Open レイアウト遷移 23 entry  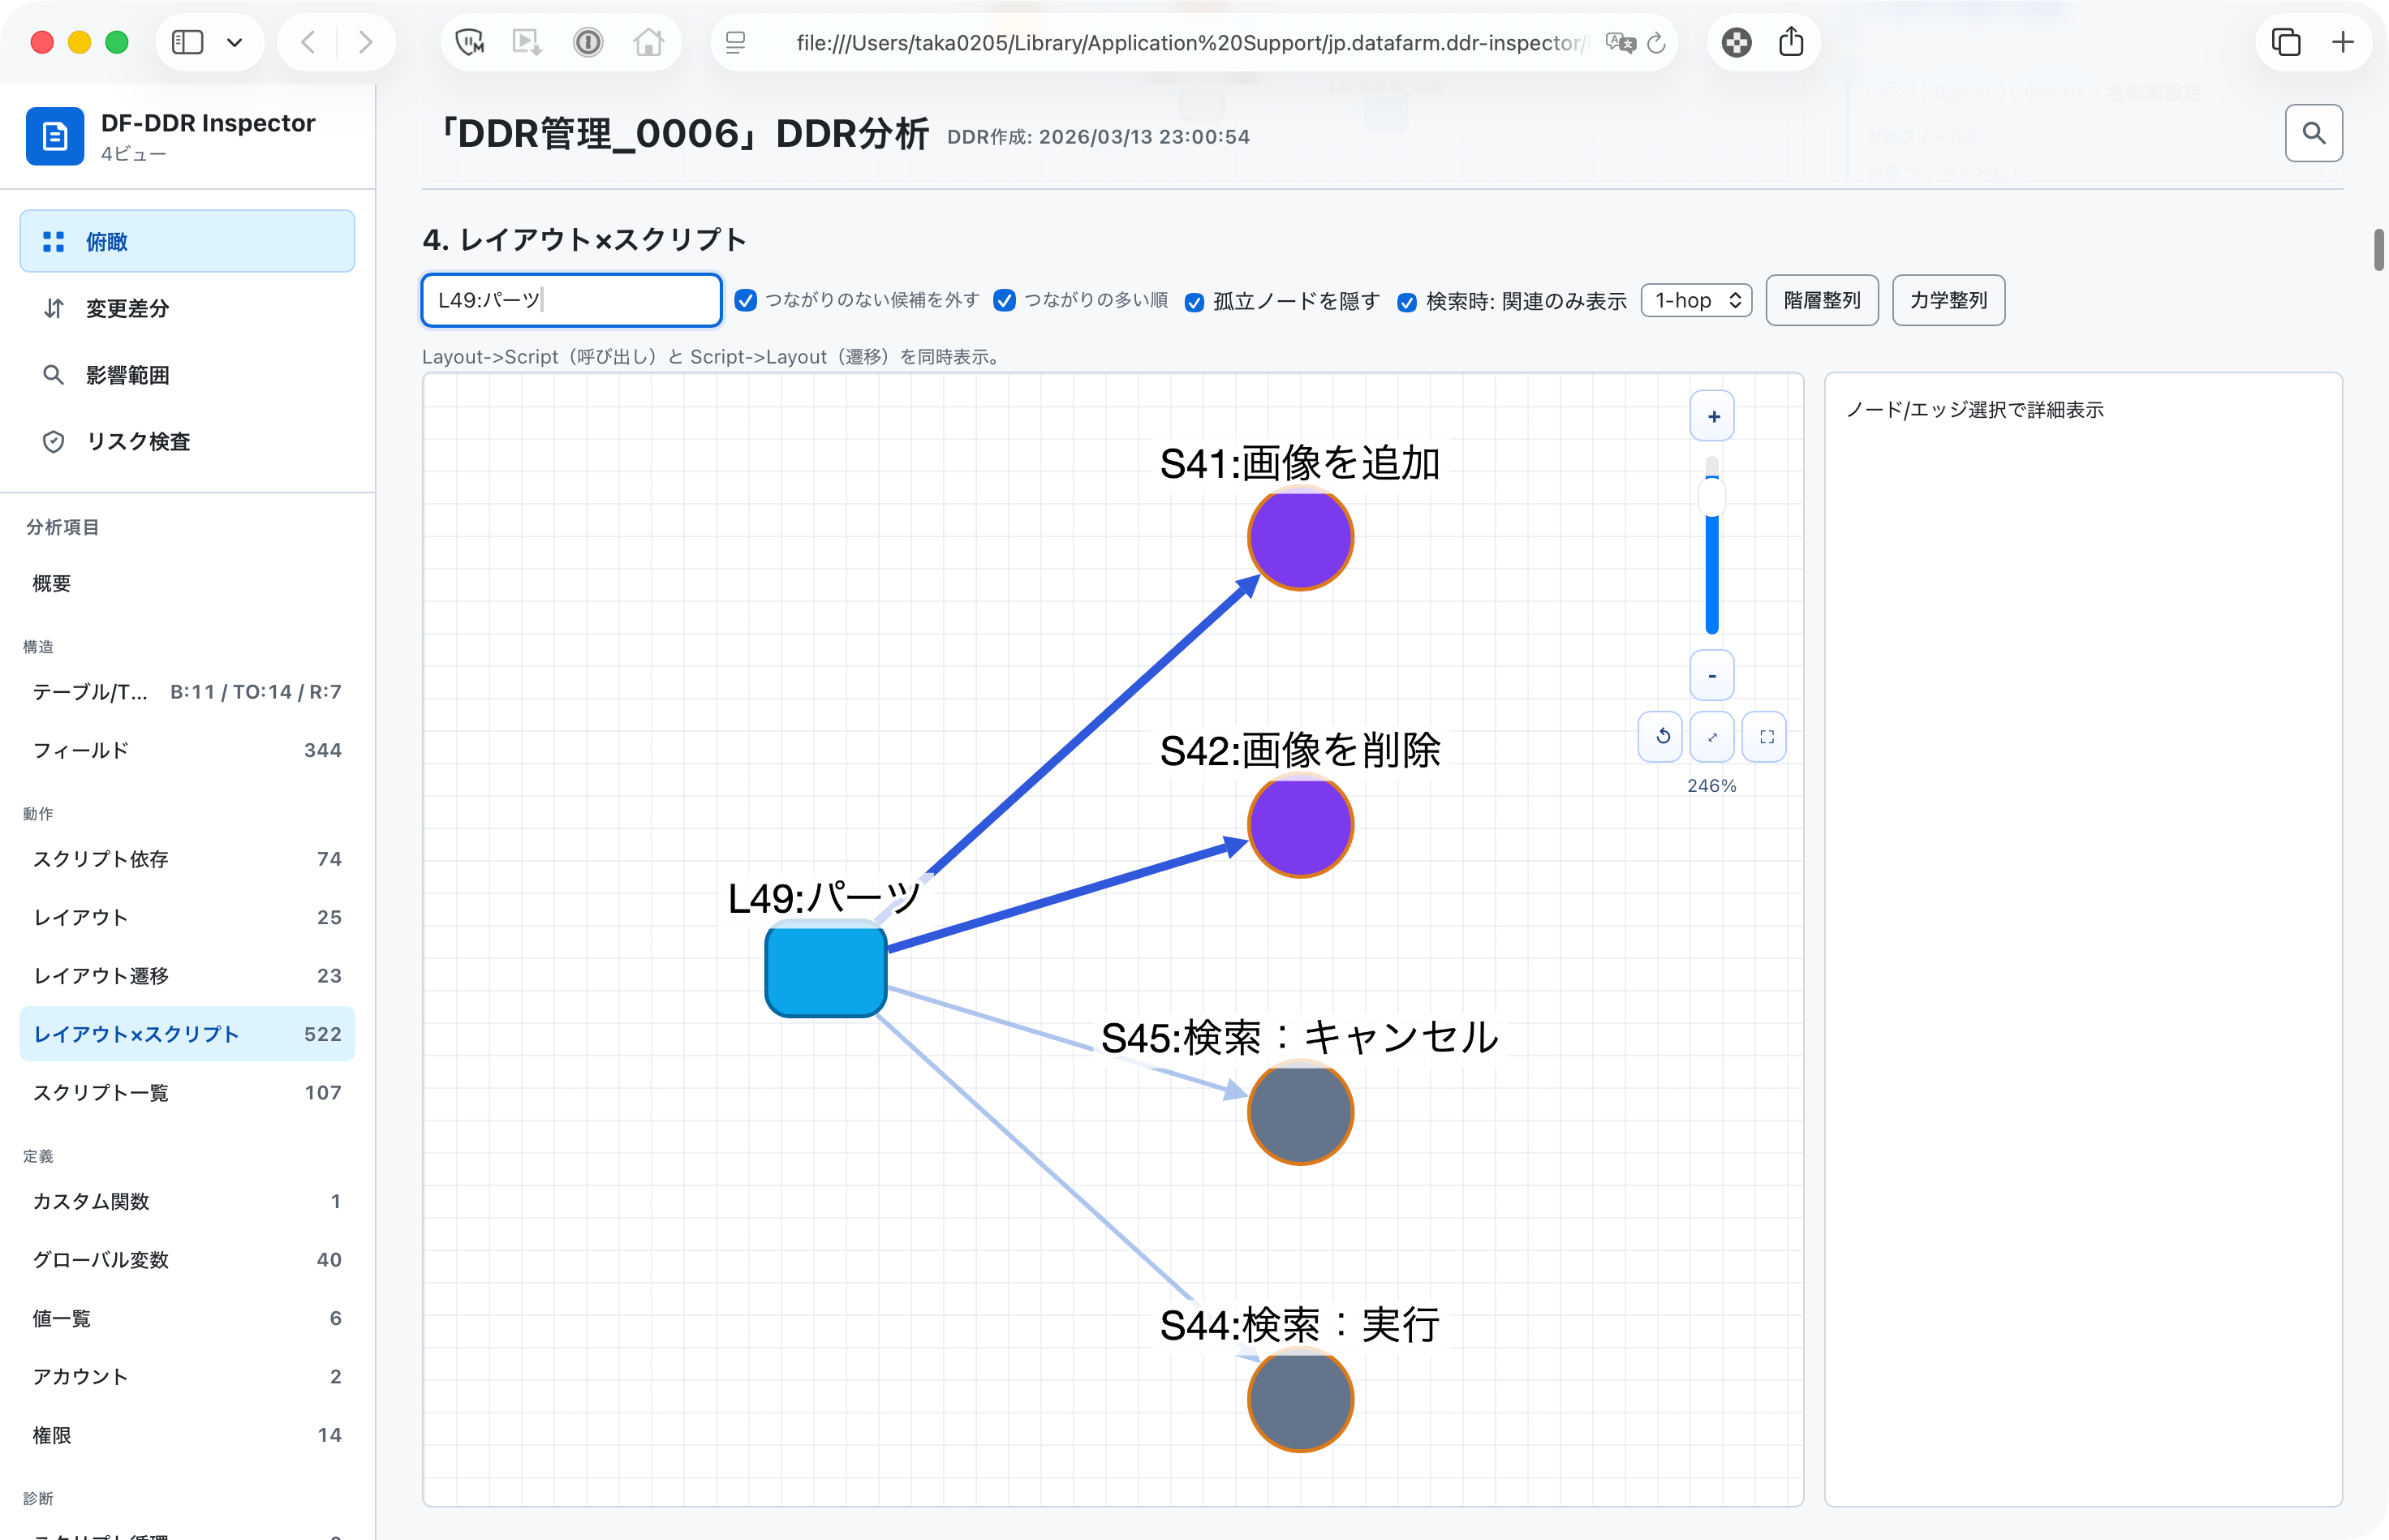coord(187,975)
